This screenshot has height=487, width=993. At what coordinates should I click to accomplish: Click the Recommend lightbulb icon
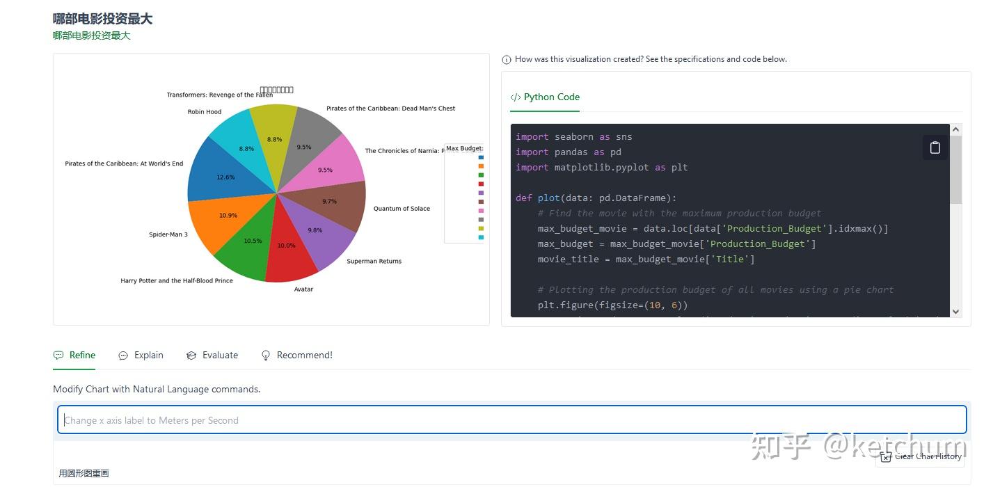tap(265, 356)
